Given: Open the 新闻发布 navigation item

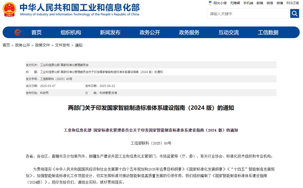Looking at the screenshot, I should [x=110, y=33].
